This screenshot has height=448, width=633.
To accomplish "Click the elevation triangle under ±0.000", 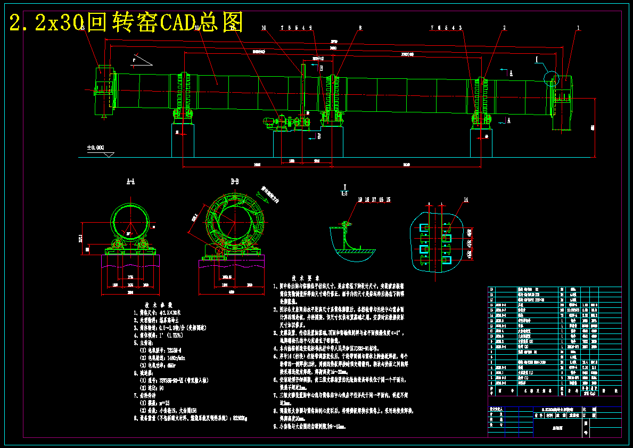I will pos(109,154).
